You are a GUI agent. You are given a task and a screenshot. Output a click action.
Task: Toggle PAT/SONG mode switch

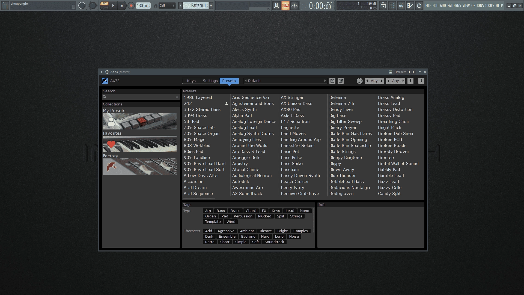pos(105,5)
